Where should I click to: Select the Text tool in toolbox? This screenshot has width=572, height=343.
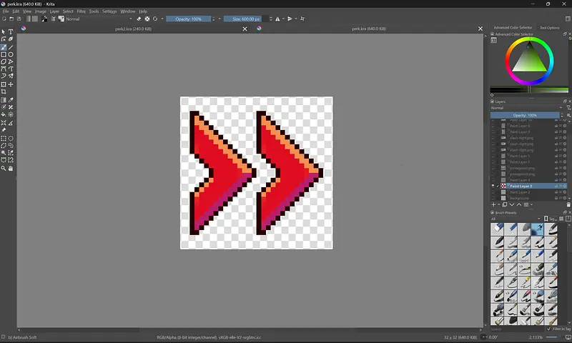tap(11, 32)
